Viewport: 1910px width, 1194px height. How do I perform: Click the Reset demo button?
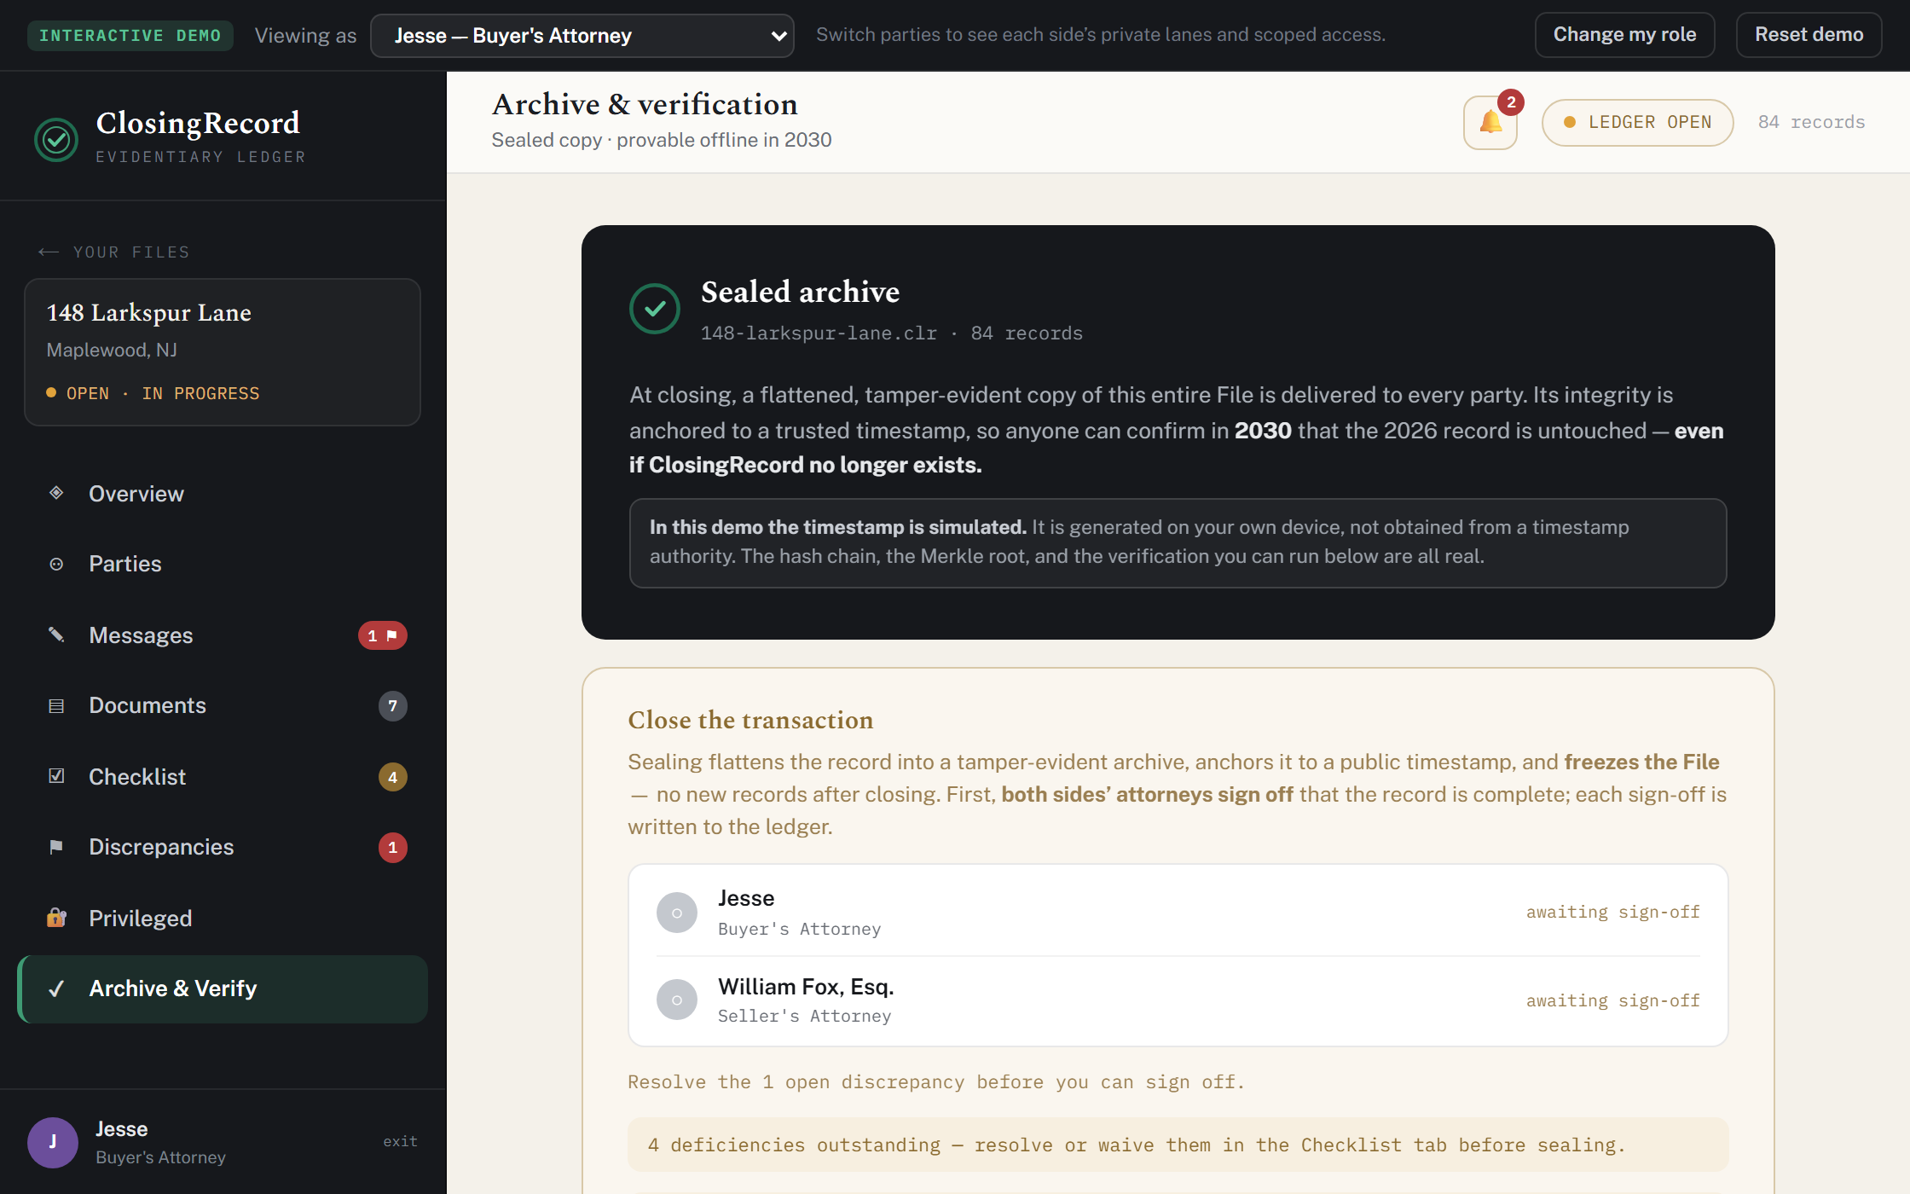coord(1809,35)
